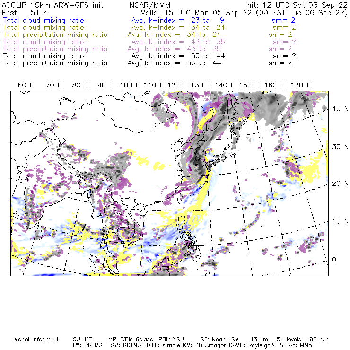Image resolution: width=350 pixels, height=350 pixels.
Task: Select the purple cloud 'k-index = 43 to 35'
Action: pyautogui.click(x=187, y=42)
